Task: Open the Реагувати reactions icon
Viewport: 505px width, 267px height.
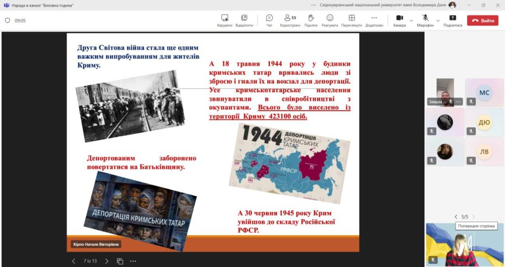Action: pos(330,18)
